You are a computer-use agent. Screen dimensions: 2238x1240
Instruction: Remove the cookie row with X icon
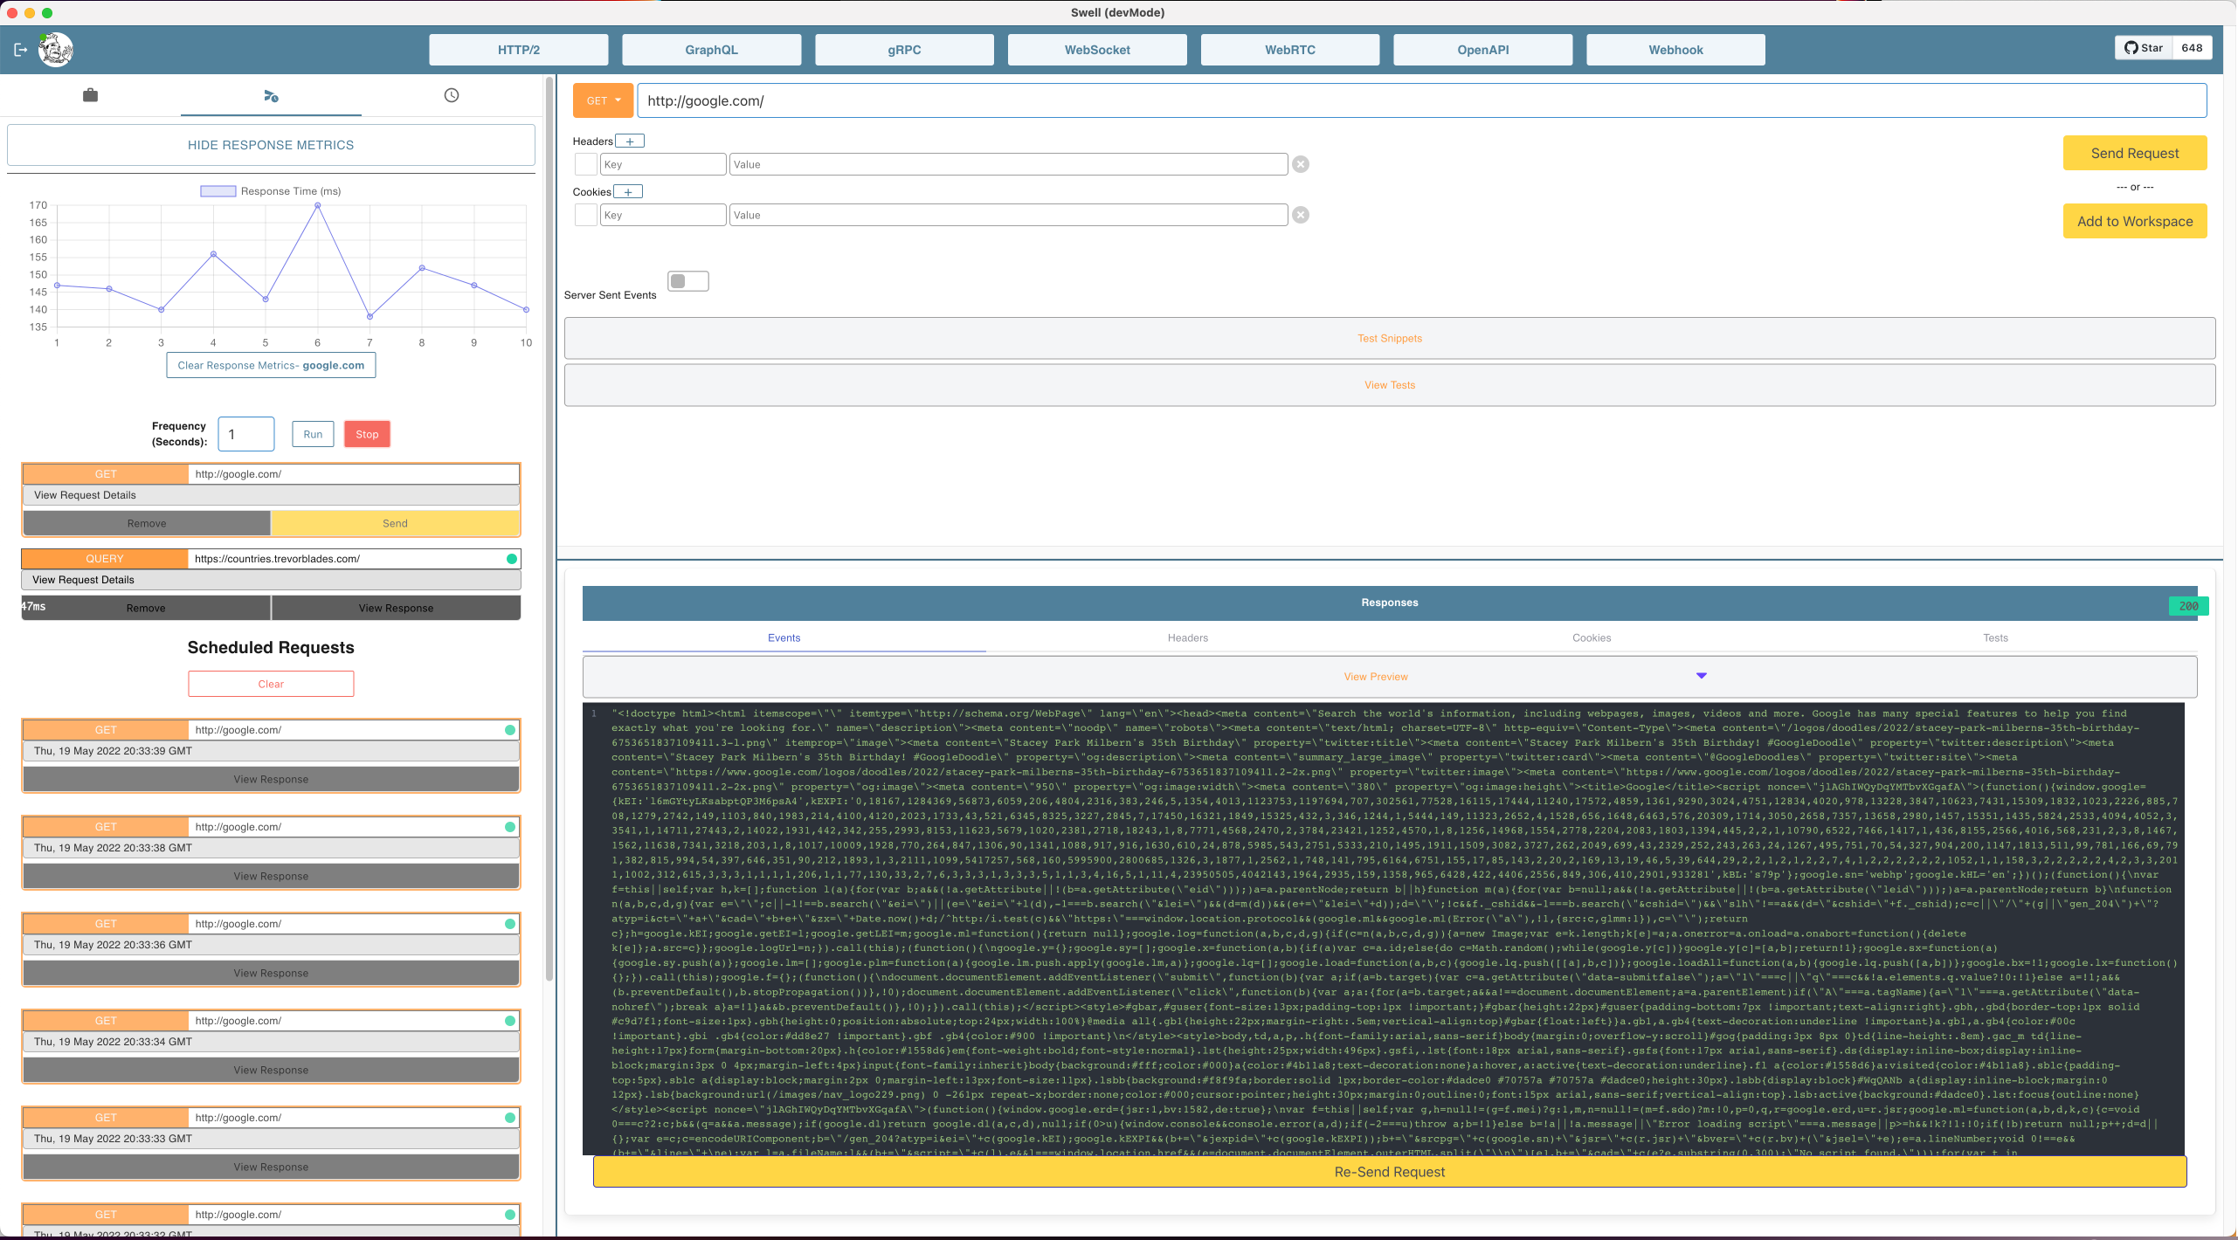[x=1301, y=215]
